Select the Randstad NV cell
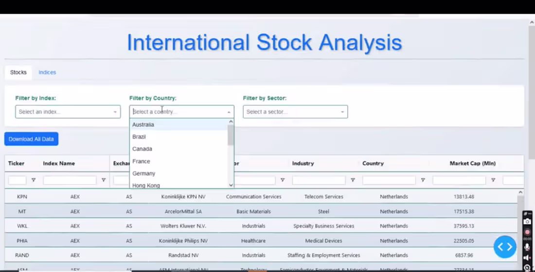Screen dimensions: 535x272 pyautogui.click(x=183, y=255)
